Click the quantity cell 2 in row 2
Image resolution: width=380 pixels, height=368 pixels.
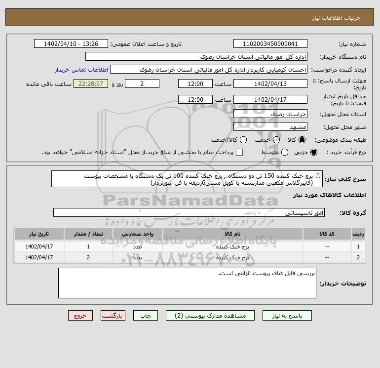pyautogui.click(x=88, y=258)
